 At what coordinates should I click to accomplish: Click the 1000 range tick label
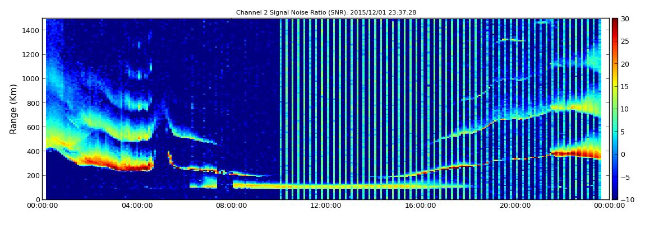coord(31,79)
